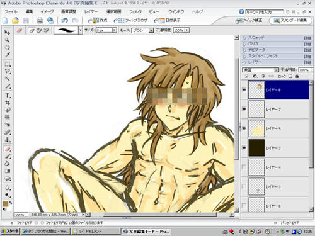The width and height of the screenshot is (315, 236).
Task: Click the Print icon in shortcuts bar
Action: coord(40,20)
